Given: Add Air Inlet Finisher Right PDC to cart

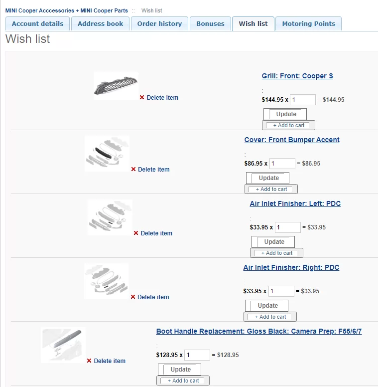Looking at the screenshot, I should point(270,317).
